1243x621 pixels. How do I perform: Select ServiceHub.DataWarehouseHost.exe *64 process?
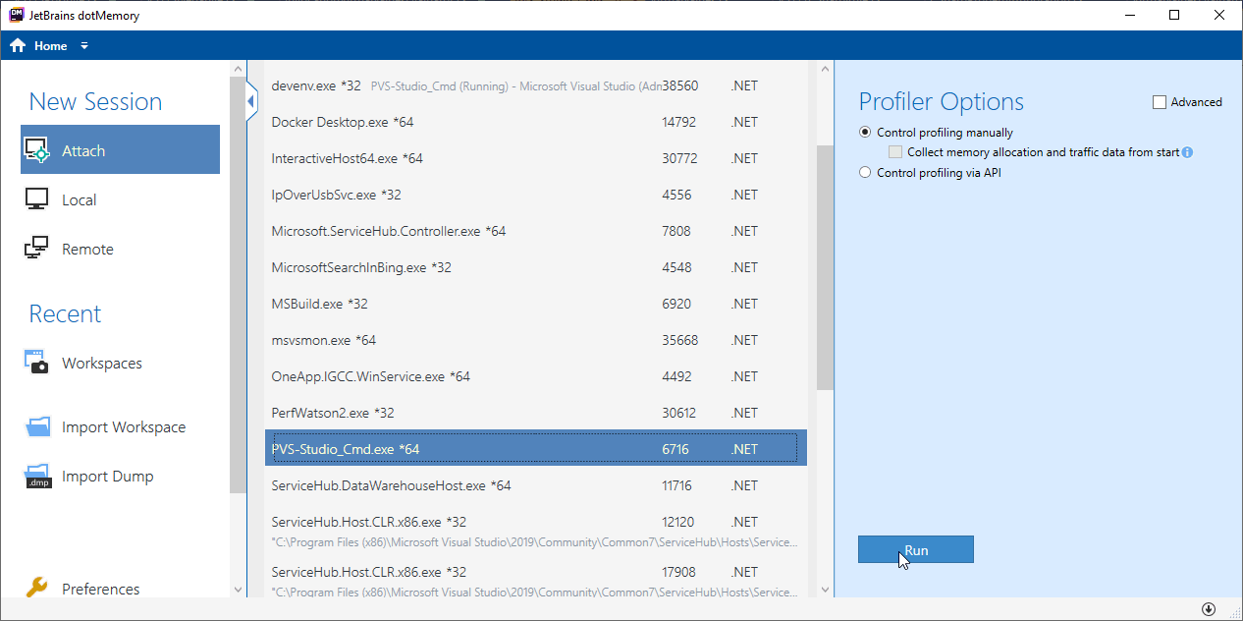pyautogui.click(x=536, y=485)
